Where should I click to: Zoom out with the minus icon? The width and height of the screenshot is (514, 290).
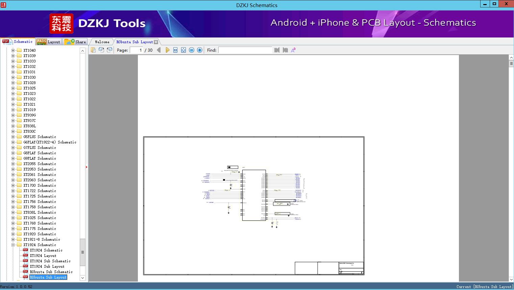pos(192,50)
